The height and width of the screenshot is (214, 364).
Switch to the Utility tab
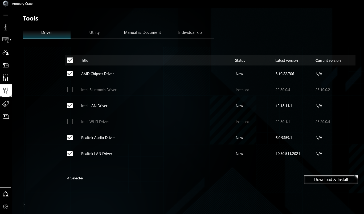click(x=94, y=32)
